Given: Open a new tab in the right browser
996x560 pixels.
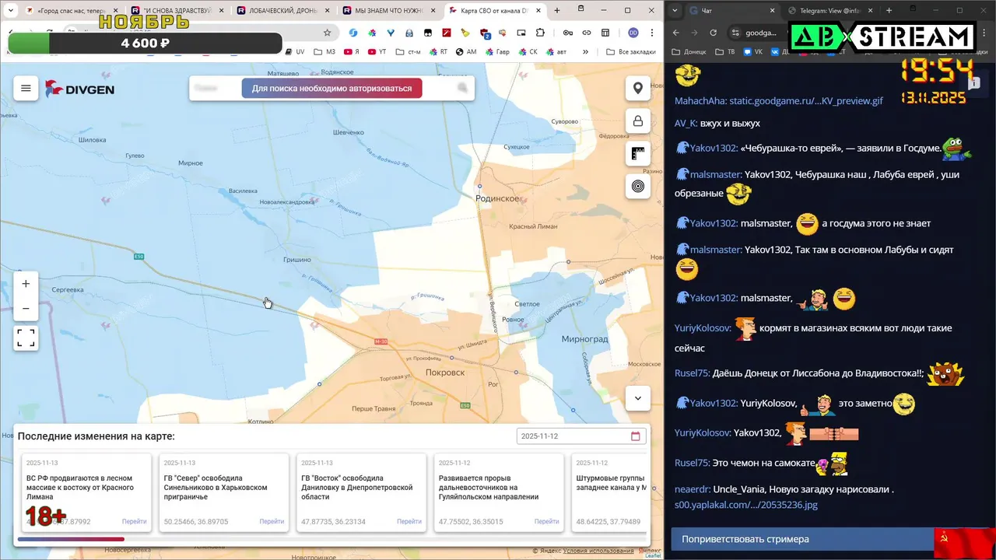Looking at the screenshot, I should [889, 11].
